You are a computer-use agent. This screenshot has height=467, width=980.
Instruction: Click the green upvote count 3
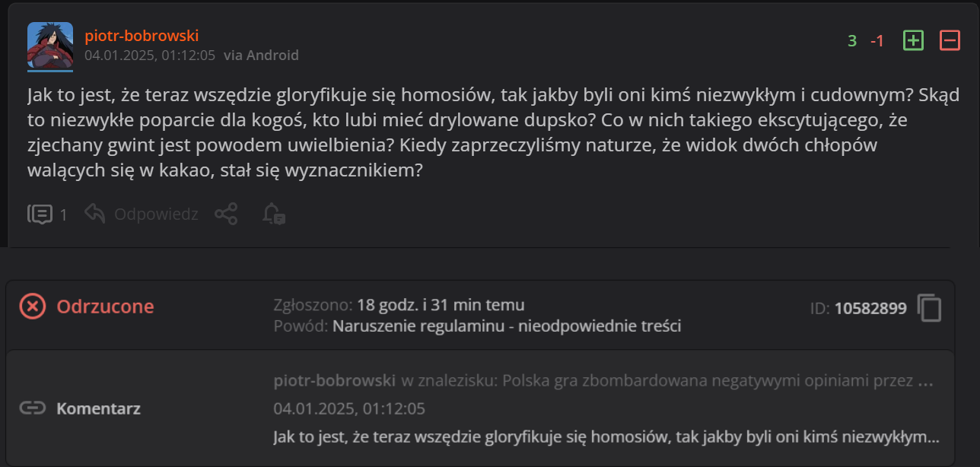coord(852,41)
